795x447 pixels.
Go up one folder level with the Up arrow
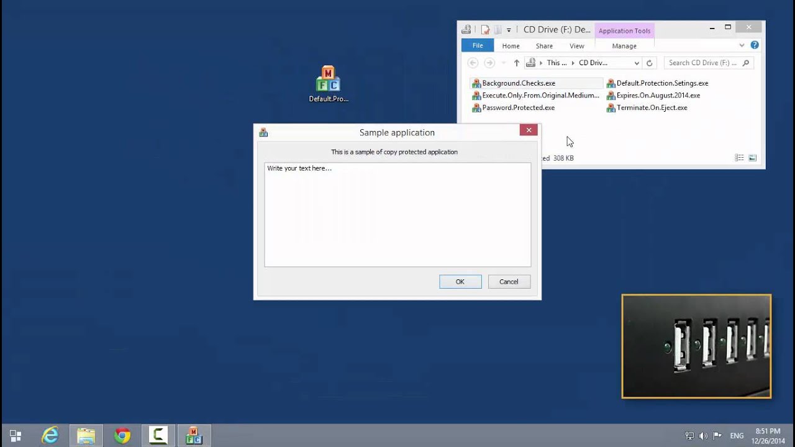516,63
